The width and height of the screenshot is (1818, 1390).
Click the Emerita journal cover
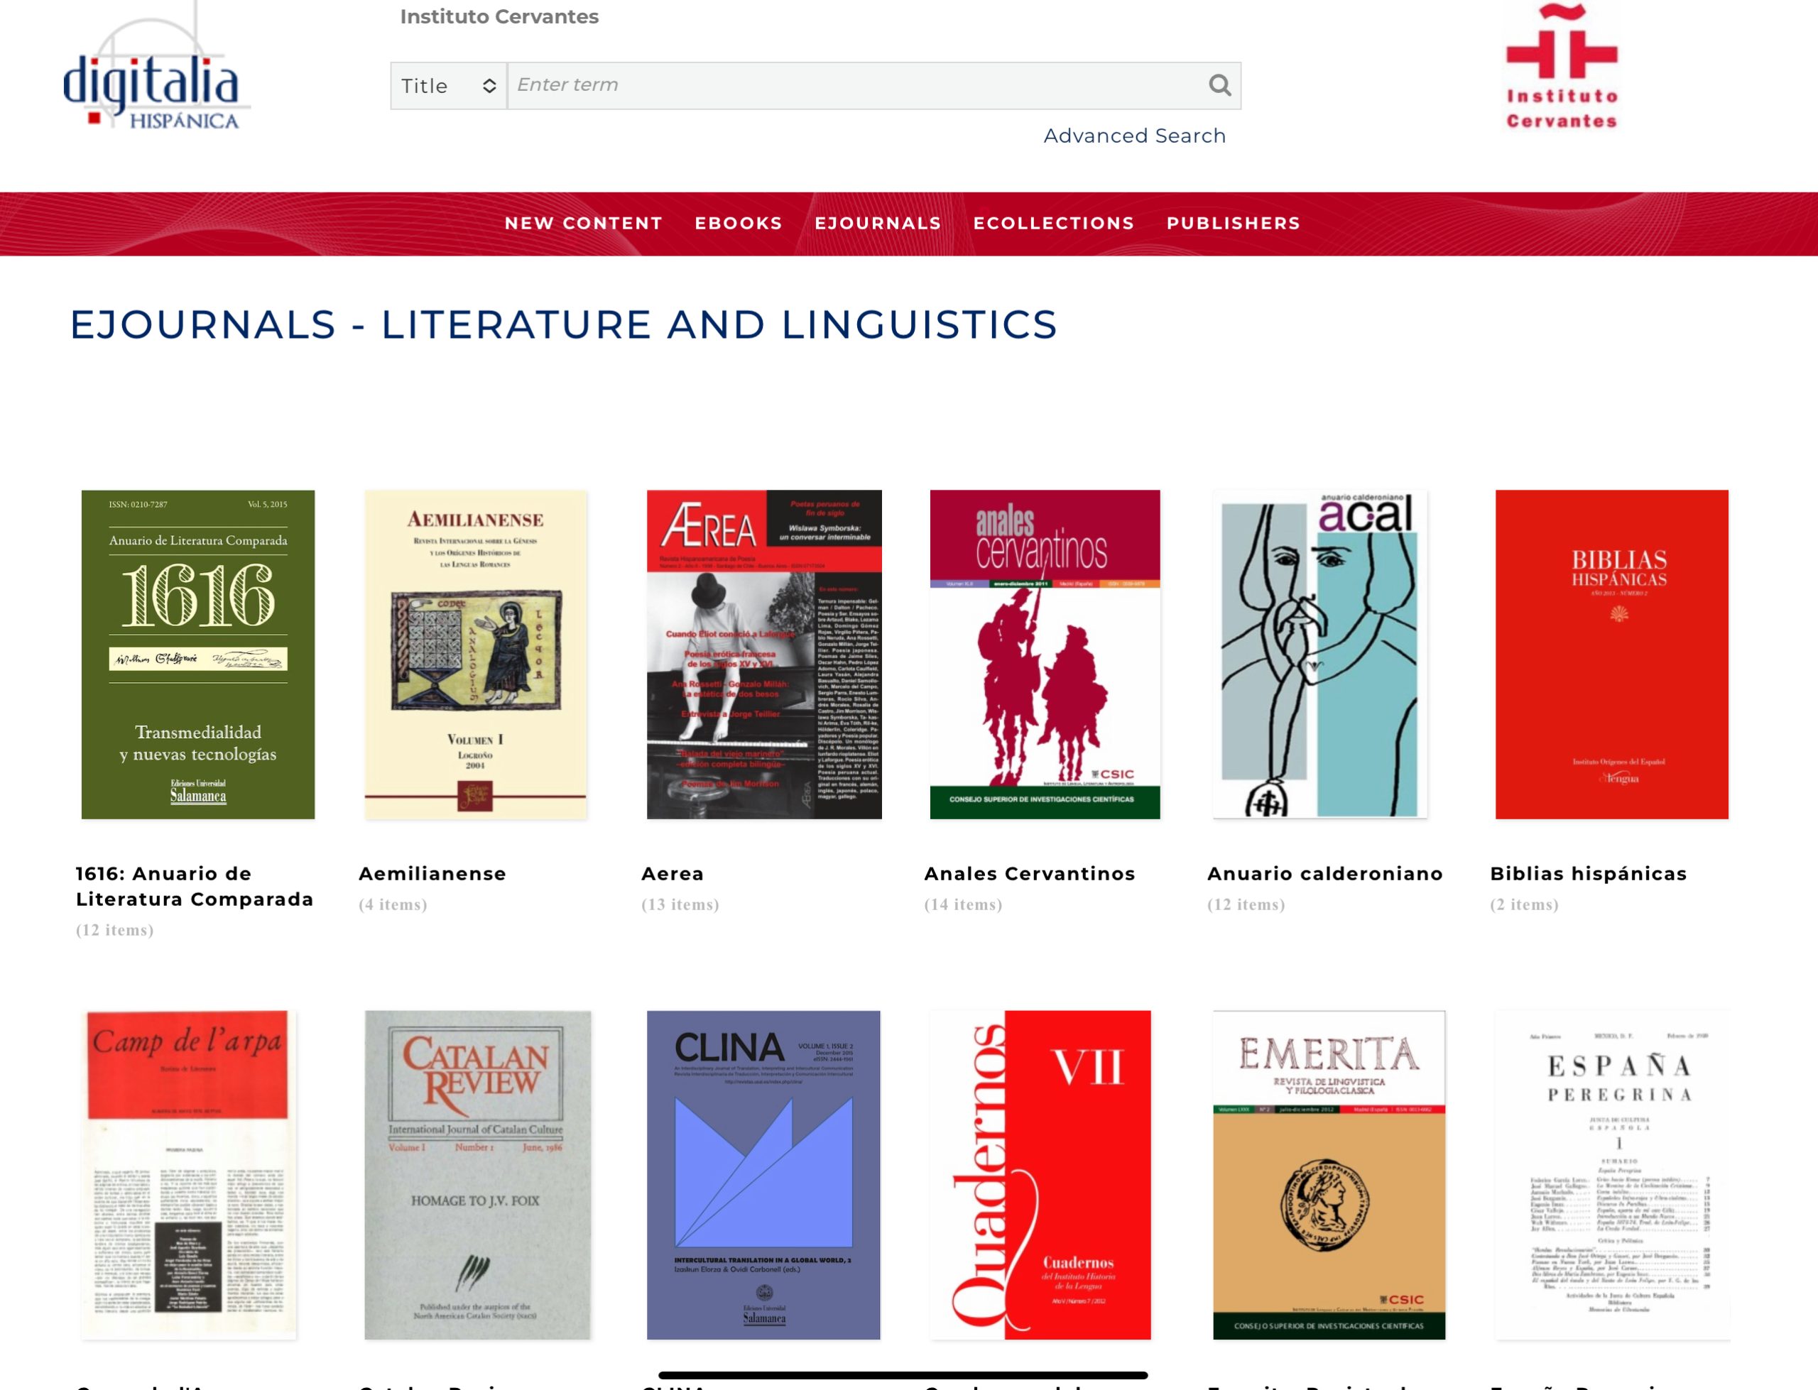coord(1328,1174)
